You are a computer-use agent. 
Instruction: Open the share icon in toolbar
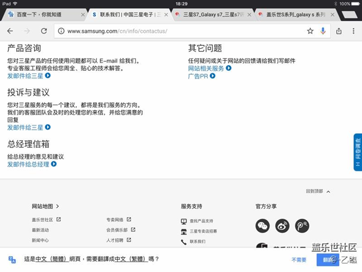coord(339,31)
